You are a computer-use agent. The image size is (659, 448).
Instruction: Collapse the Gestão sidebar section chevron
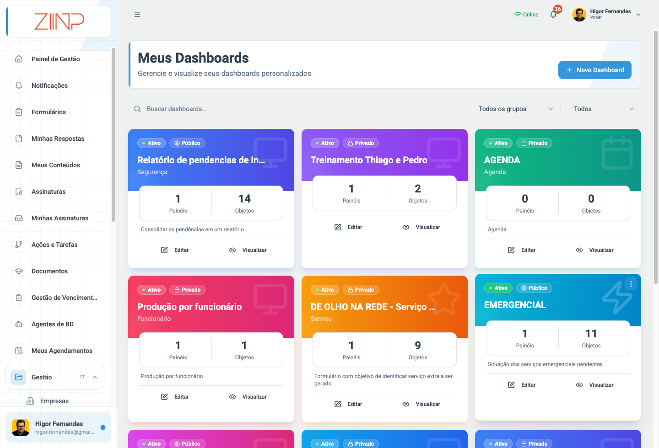[95, 377]
